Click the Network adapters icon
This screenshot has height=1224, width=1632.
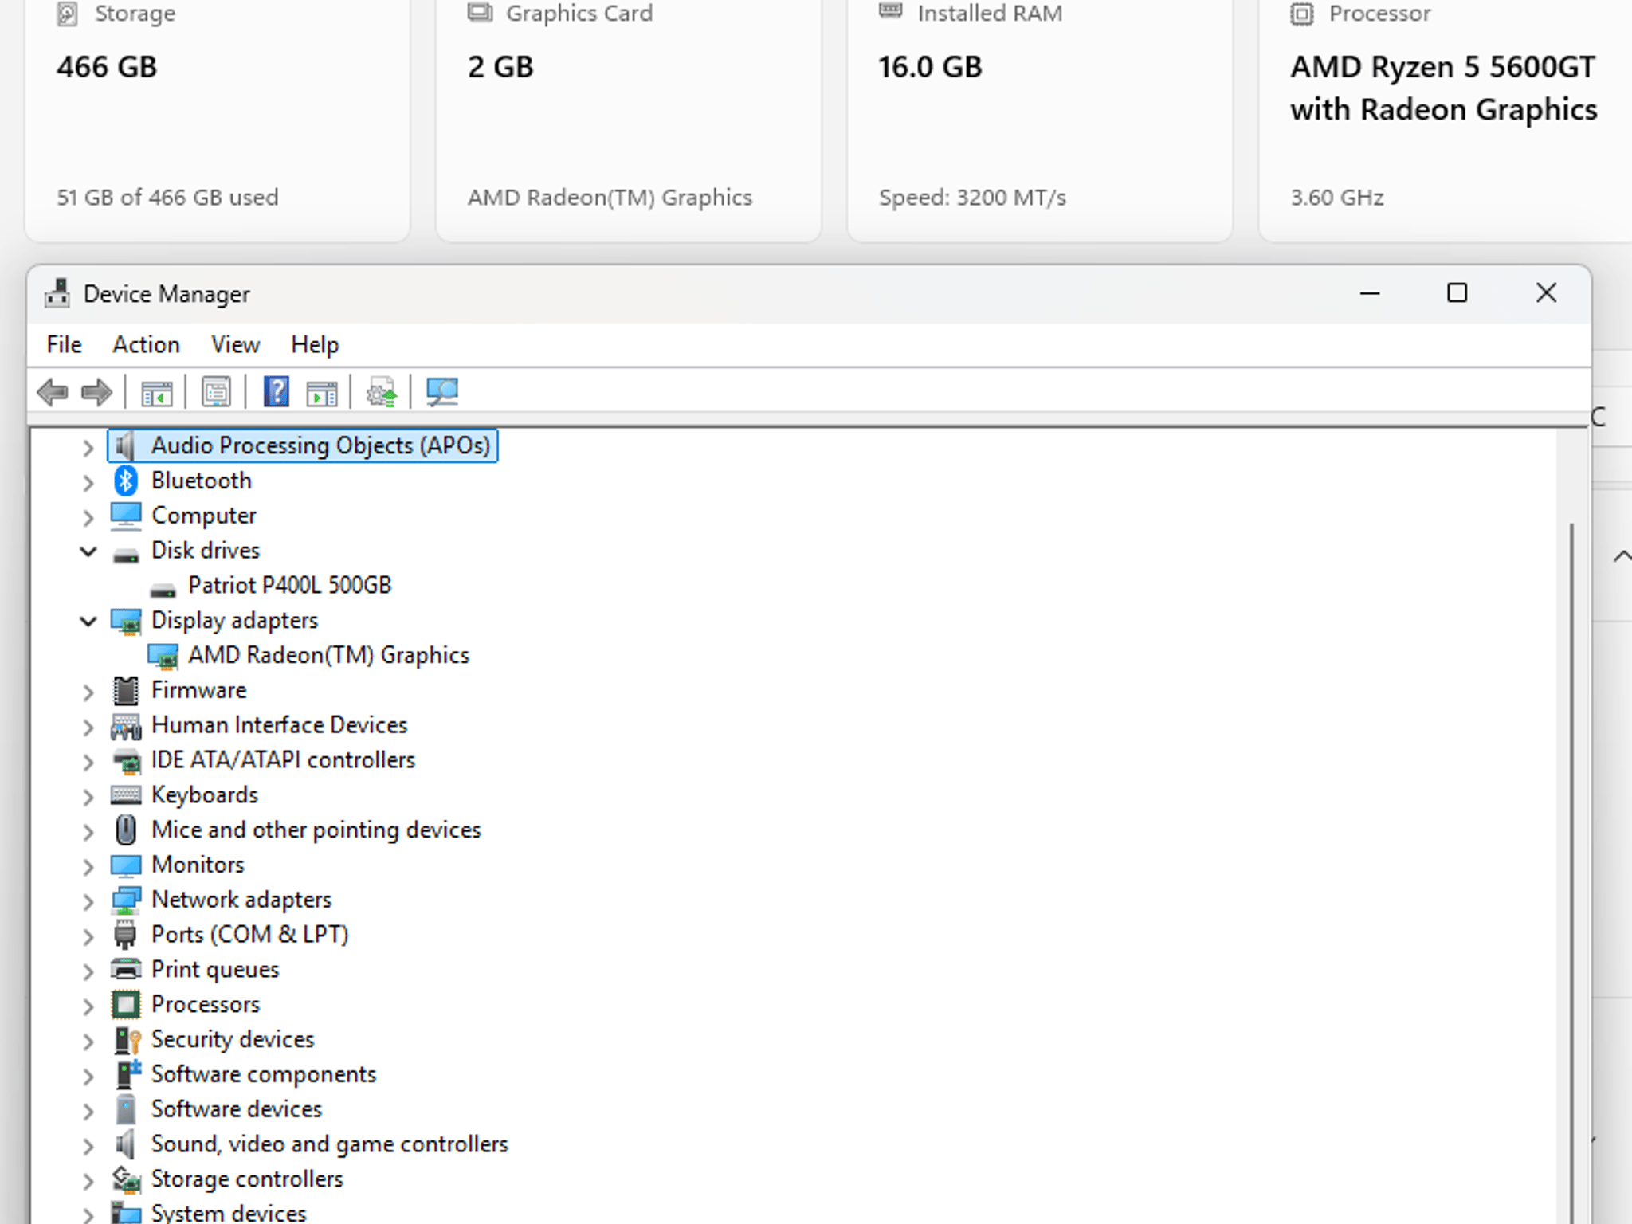pos(126,900)
